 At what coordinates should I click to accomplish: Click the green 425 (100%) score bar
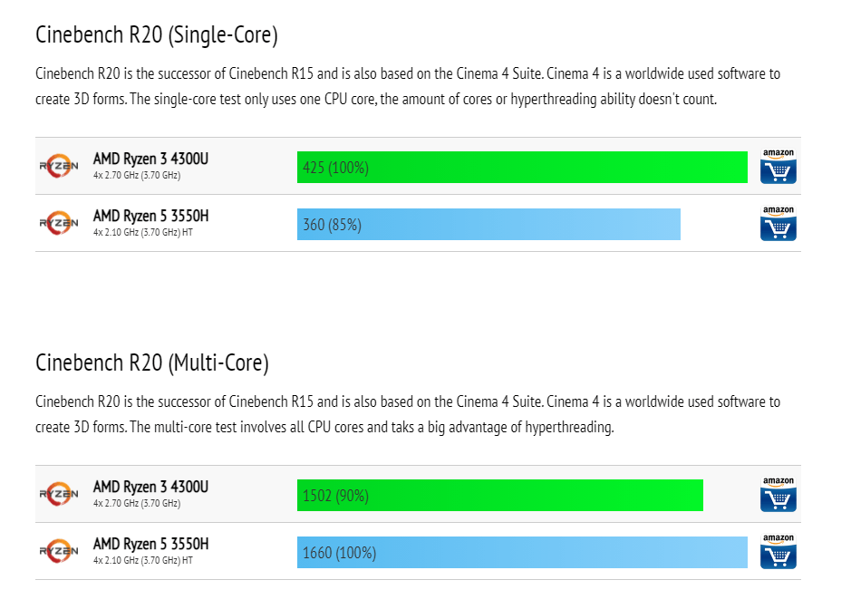(x=522, y=168)
